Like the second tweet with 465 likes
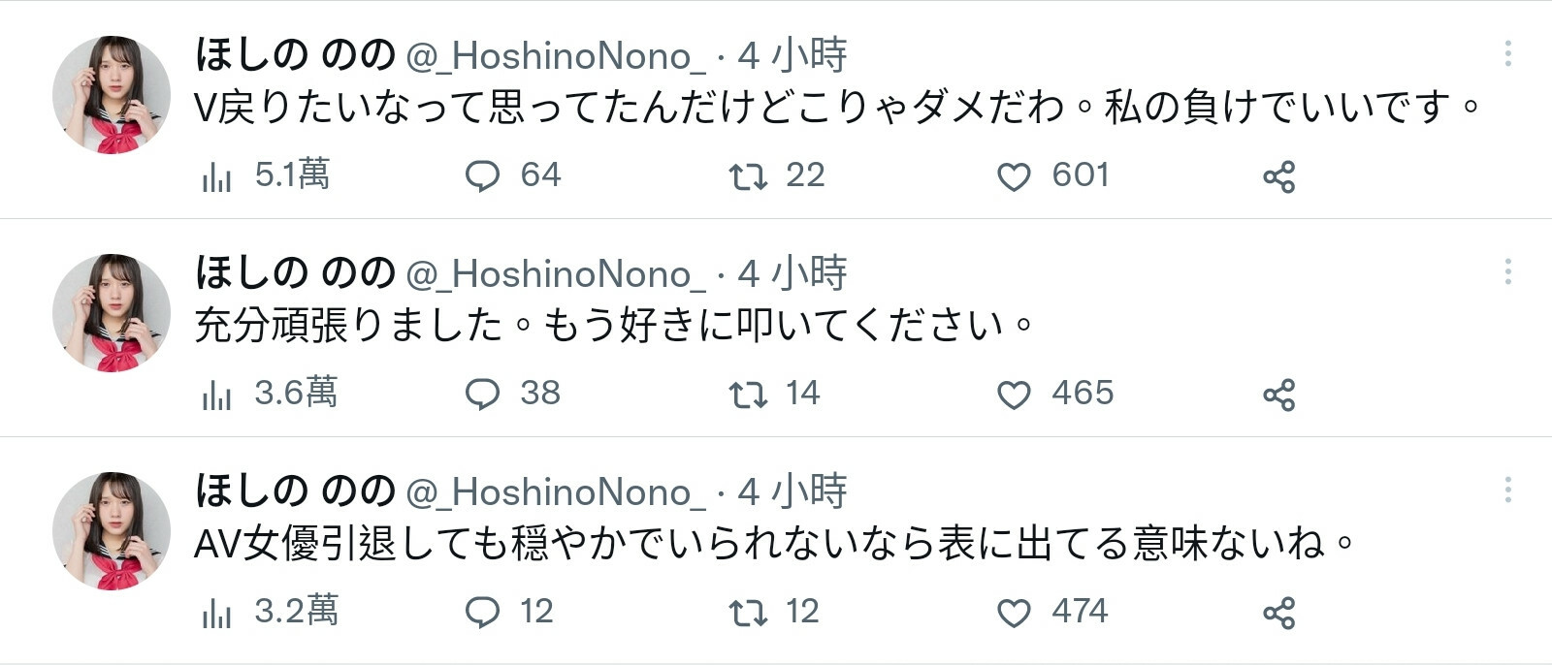The width and height of the screenshot is (1552, 665). (1014, 396)
